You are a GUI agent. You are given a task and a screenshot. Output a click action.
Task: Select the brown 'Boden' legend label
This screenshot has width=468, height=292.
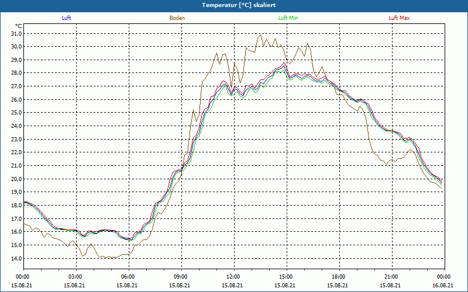[177, 18]
